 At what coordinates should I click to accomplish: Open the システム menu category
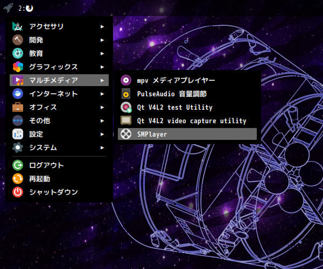(x=59, y=147)
